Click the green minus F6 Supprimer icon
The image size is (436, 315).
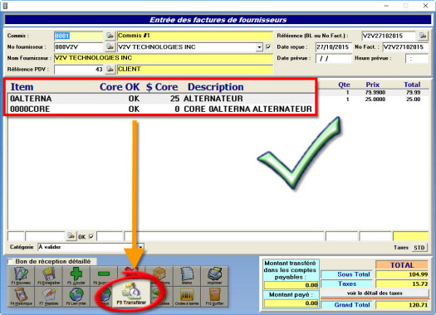(104, 276)
